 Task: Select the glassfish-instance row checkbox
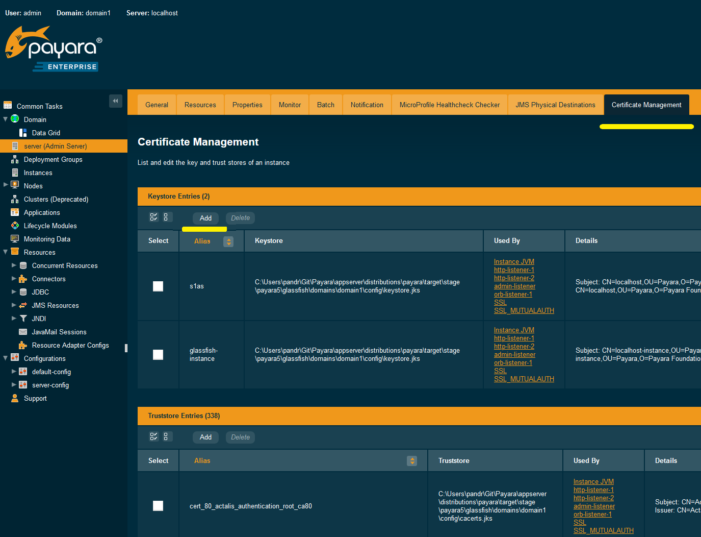[158, 355]
